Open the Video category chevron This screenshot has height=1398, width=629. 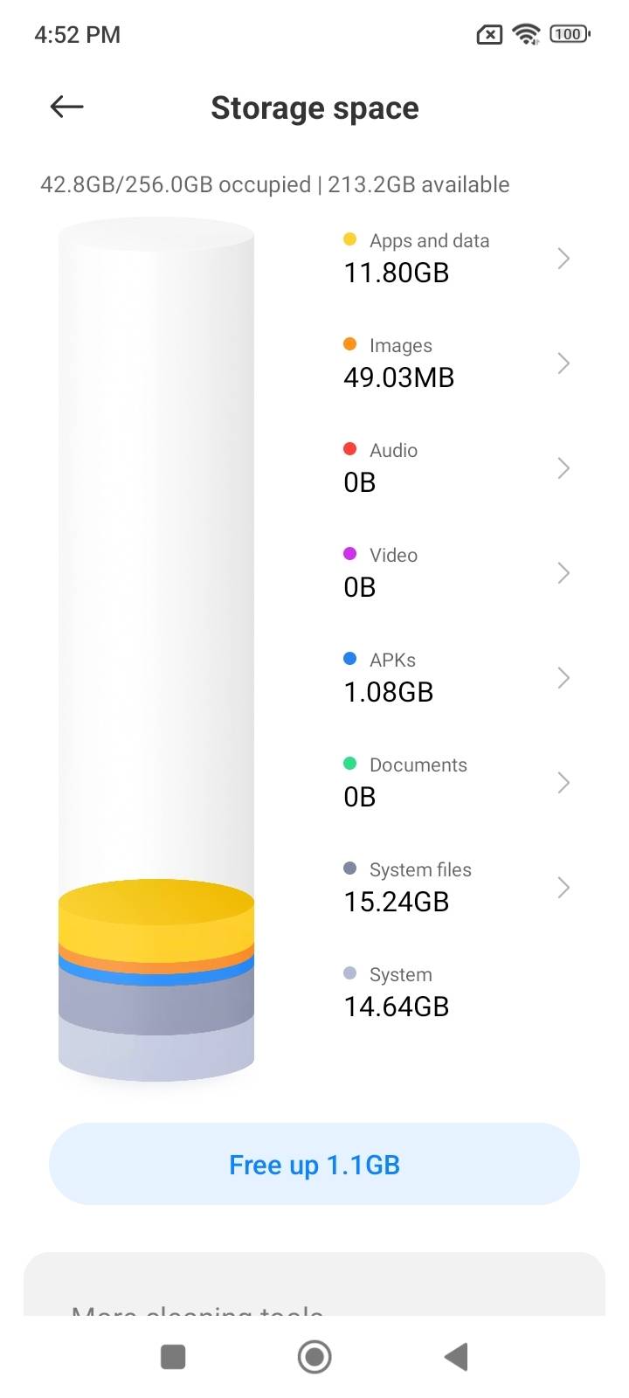click(x=563, y=573)
